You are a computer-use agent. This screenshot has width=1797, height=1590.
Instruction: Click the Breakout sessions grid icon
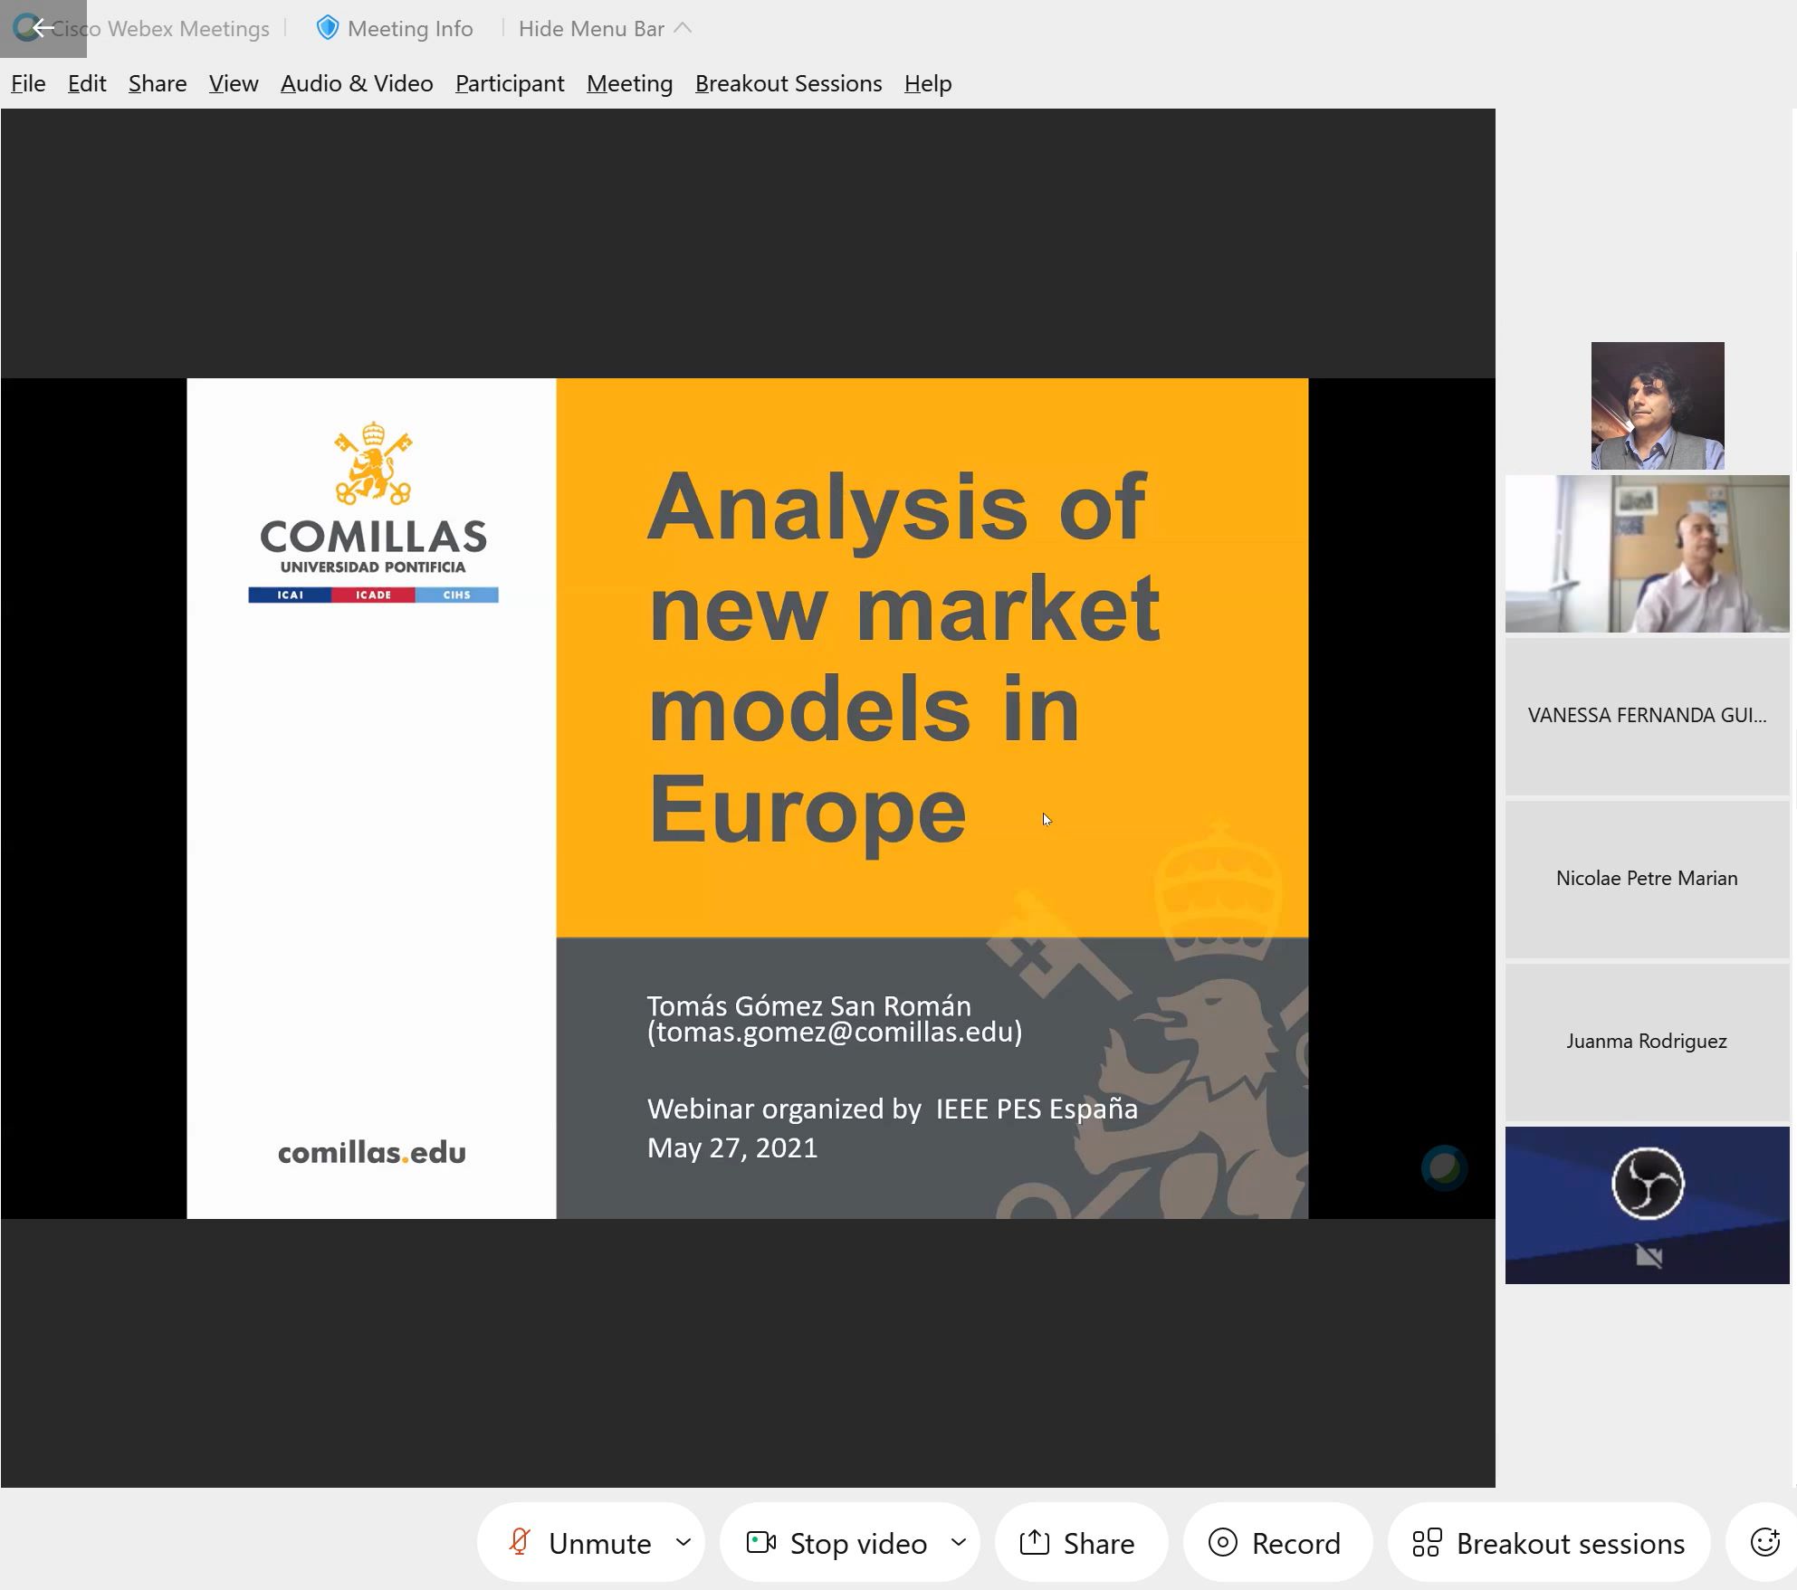[1427, 1542]
